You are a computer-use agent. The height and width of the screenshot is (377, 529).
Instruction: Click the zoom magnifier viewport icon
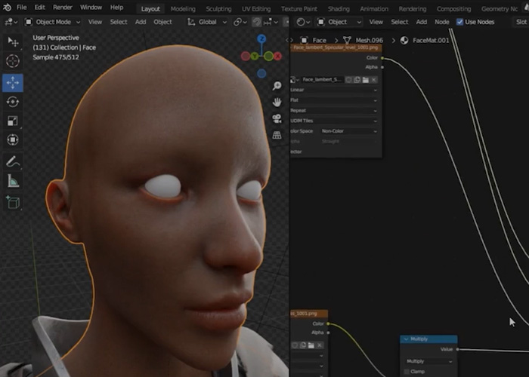pyautogui.click(x=277, y=86)
